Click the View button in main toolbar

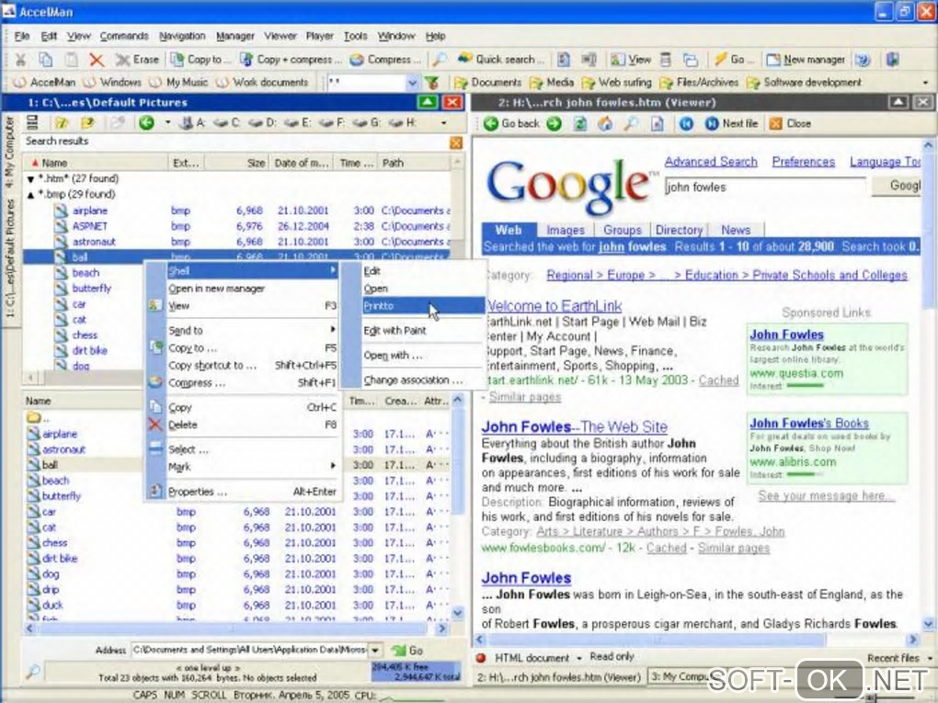click(x=631, y=59)
